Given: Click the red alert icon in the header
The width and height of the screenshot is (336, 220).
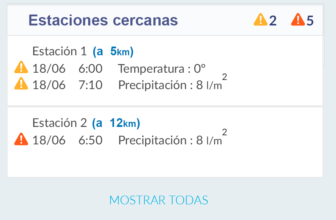Looking at the screenshot, I should point(298,20).
